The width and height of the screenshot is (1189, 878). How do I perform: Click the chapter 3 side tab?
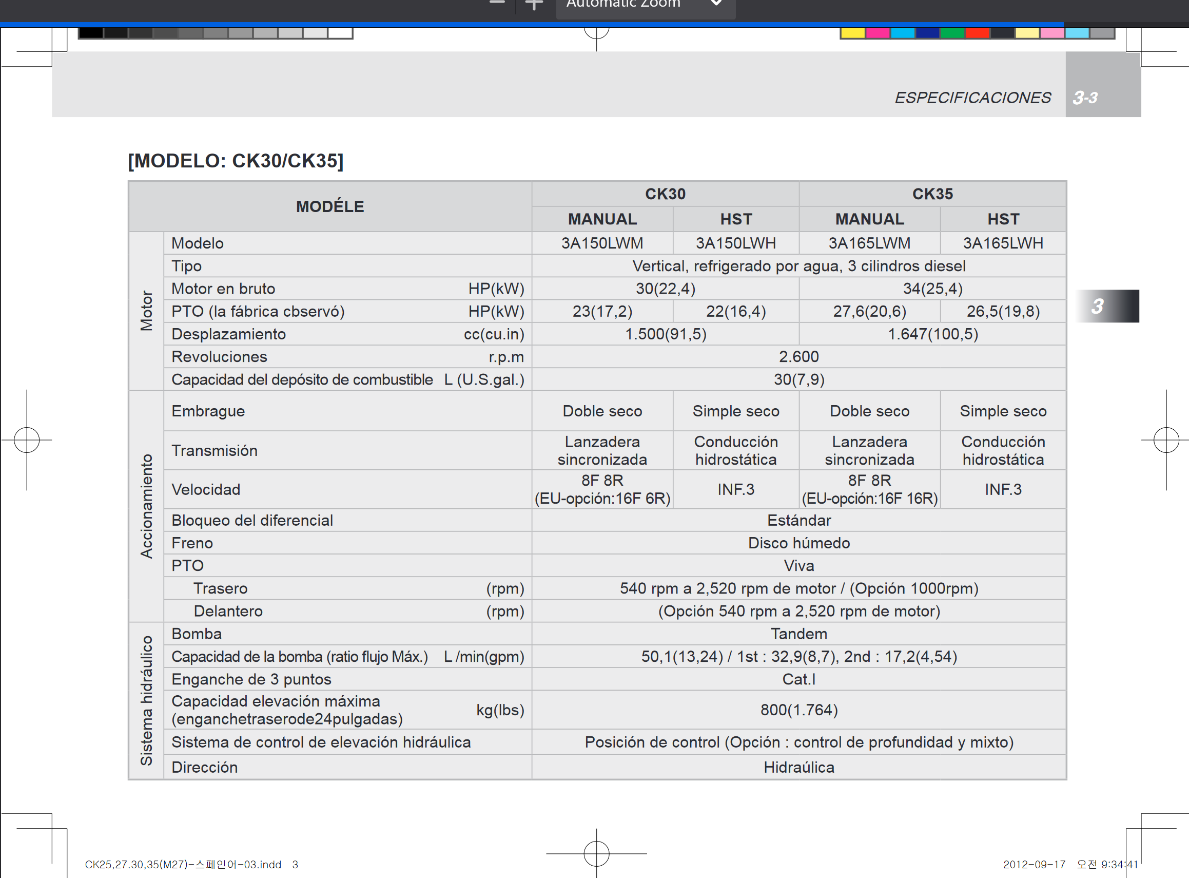[1107, 306]
